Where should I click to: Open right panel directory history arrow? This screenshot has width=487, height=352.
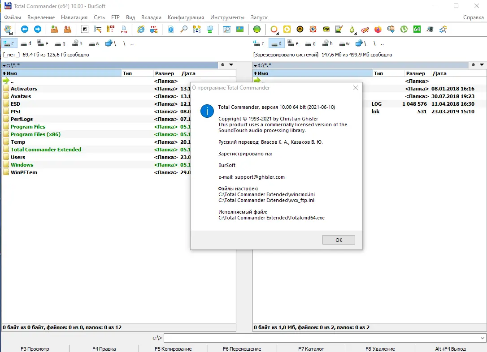tap(482, 65)
